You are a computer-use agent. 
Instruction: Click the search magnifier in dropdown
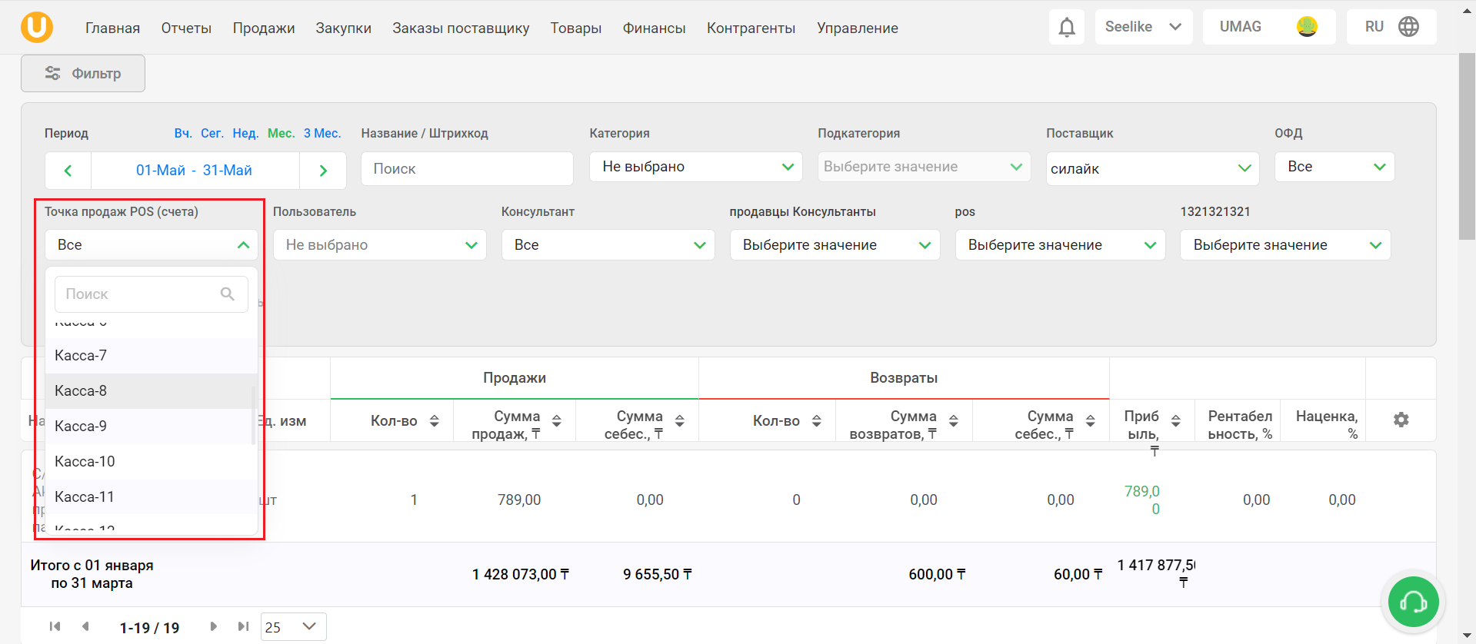[x=227, y=294]
